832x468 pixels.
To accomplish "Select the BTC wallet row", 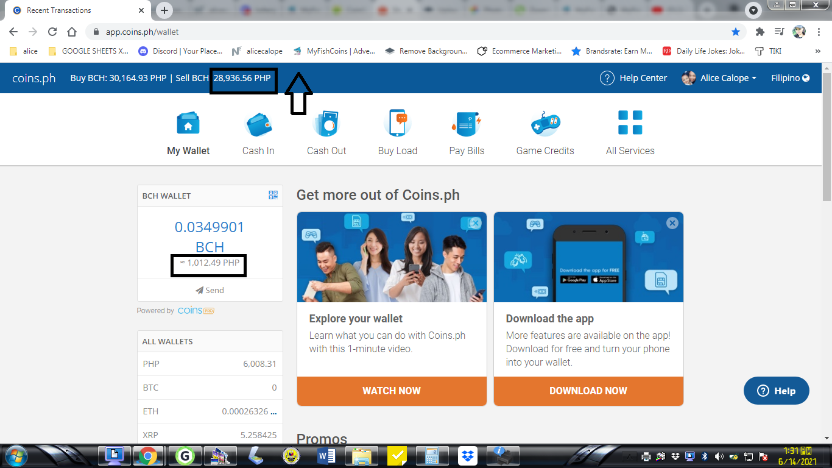I will pos(210,388).
